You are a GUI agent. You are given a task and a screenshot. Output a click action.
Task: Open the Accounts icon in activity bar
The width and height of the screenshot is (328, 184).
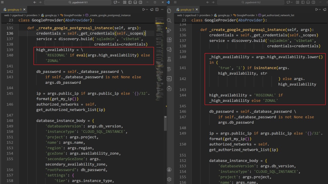(x=169, y=170)
